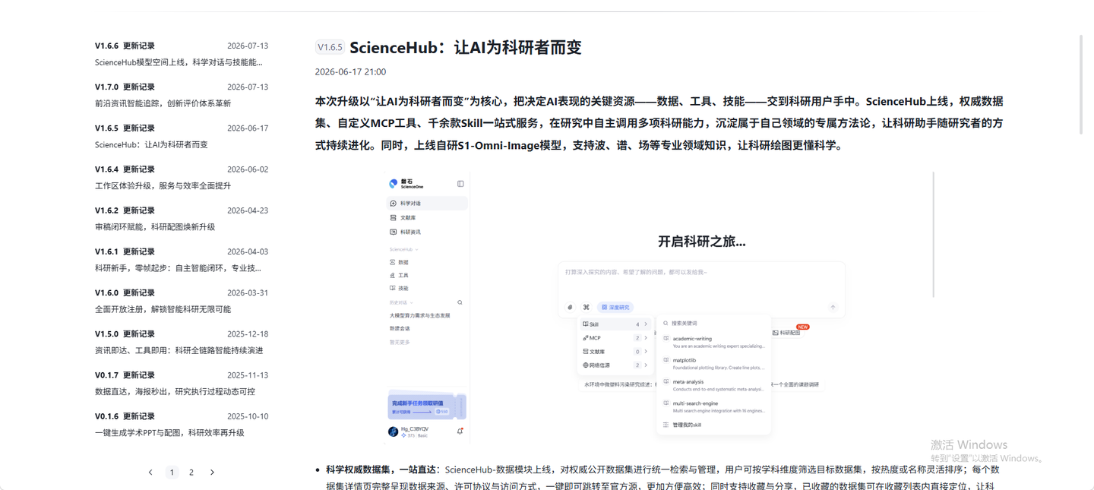The width and height of the screenshot is (1094, 490).
Task: Click the page's vertical scrollbar thumb
Action: [1083, 84]
